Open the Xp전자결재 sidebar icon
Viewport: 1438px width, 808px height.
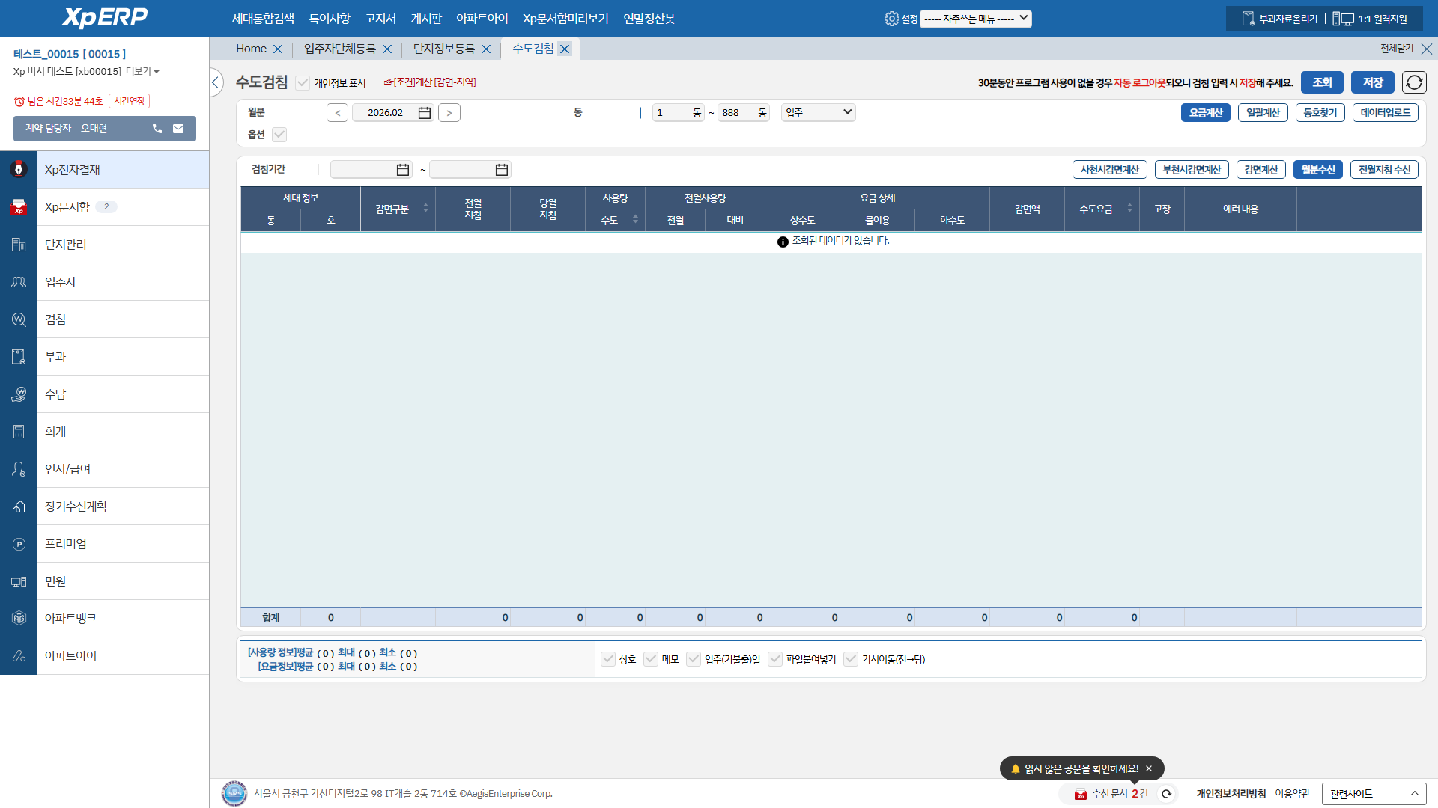pos(19,170)
